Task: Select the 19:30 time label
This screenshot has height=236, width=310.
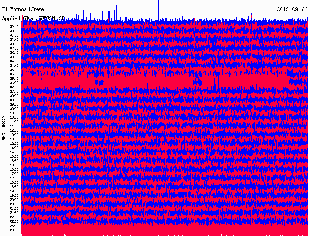Action: click(14, 195)
